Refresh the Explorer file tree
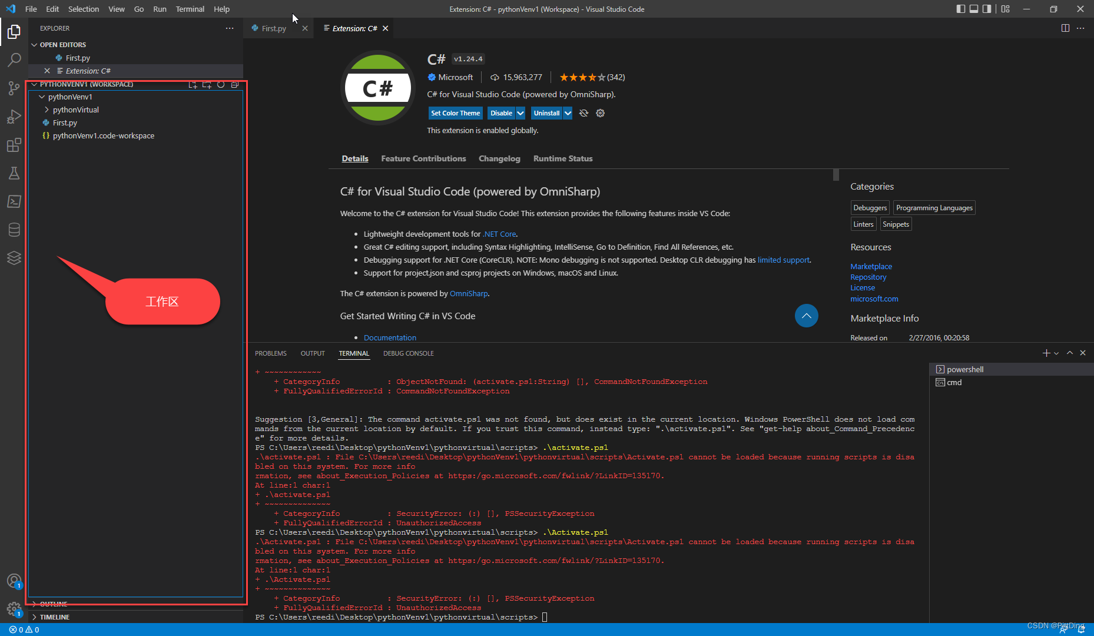 [x=221, y=85]
